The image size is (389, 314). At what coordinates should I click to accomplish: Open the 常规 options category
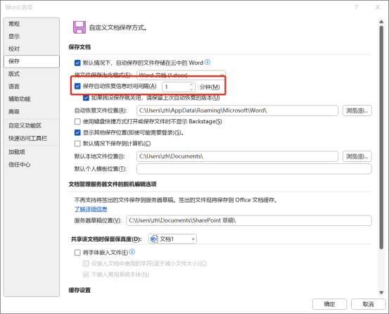32,24
